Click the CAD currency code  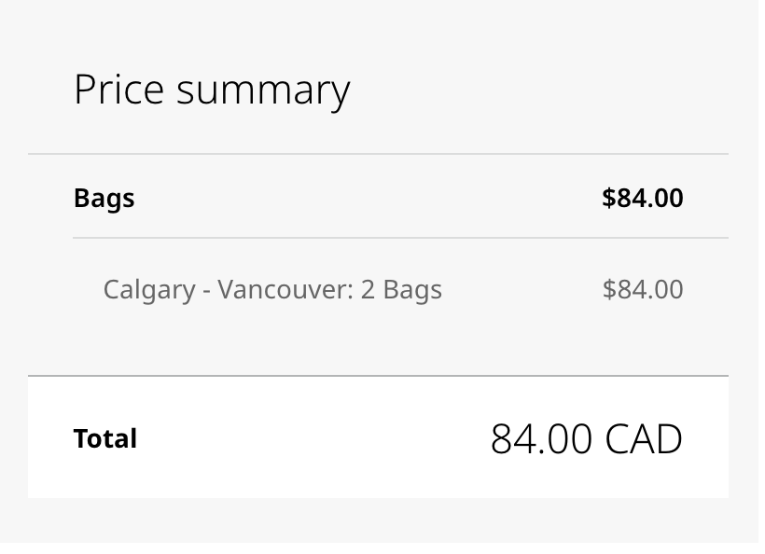coord(644,439)
